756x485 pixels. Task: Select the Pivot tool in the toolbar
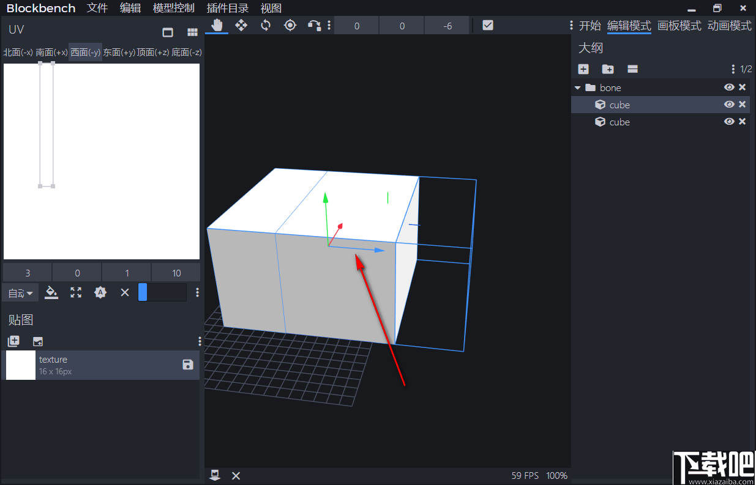[x=290, y=25]
